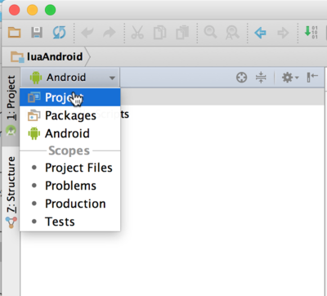This screenshot has width=327, height=296.
Task: Toggle the Z: Structure side tab
Action: (11, 192)
